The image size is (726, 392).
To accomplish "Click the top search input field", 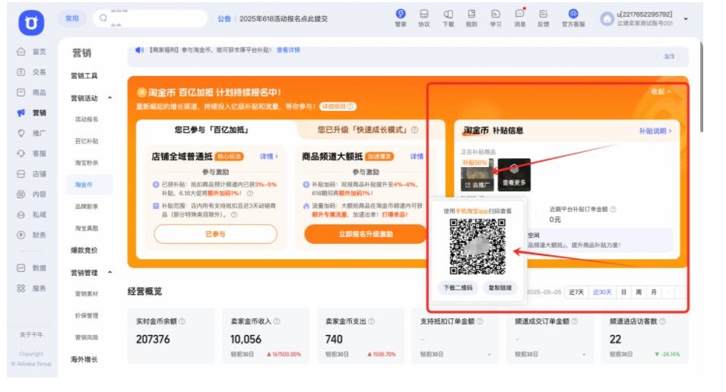I will point(150,18).
